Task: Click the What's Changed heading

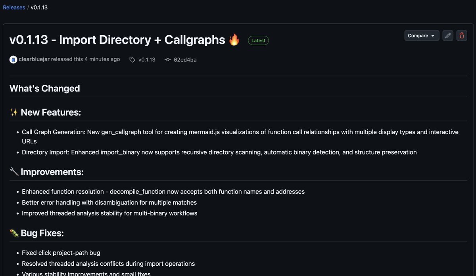Action: [x=44, y=88]
